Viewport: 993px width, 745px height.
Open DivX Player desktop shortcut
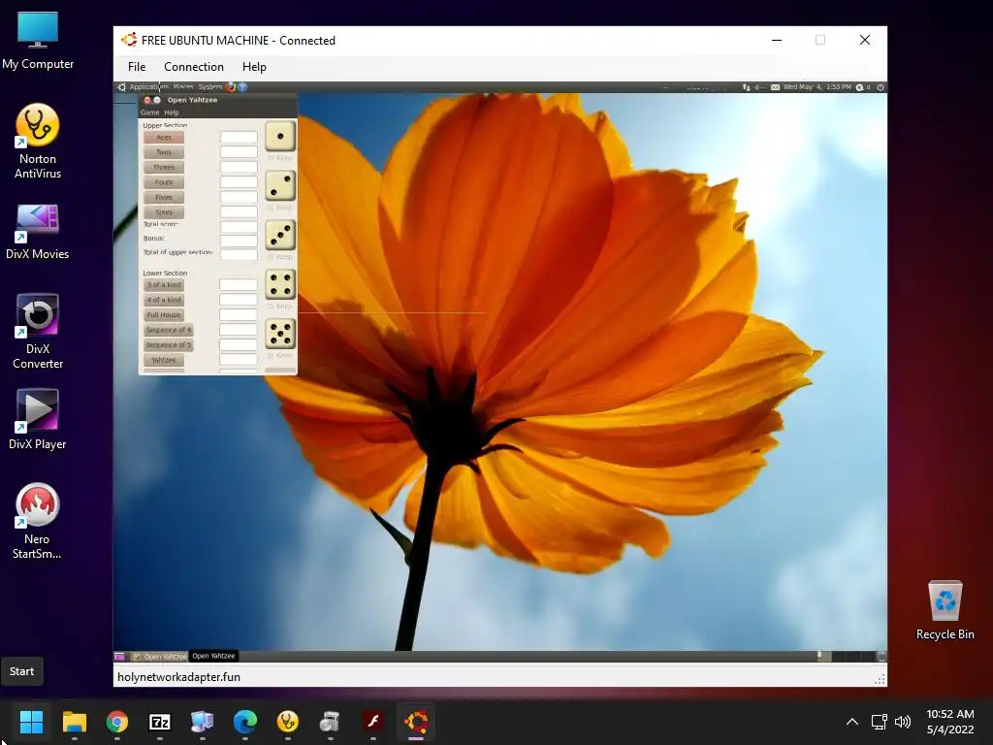point(38,419)
